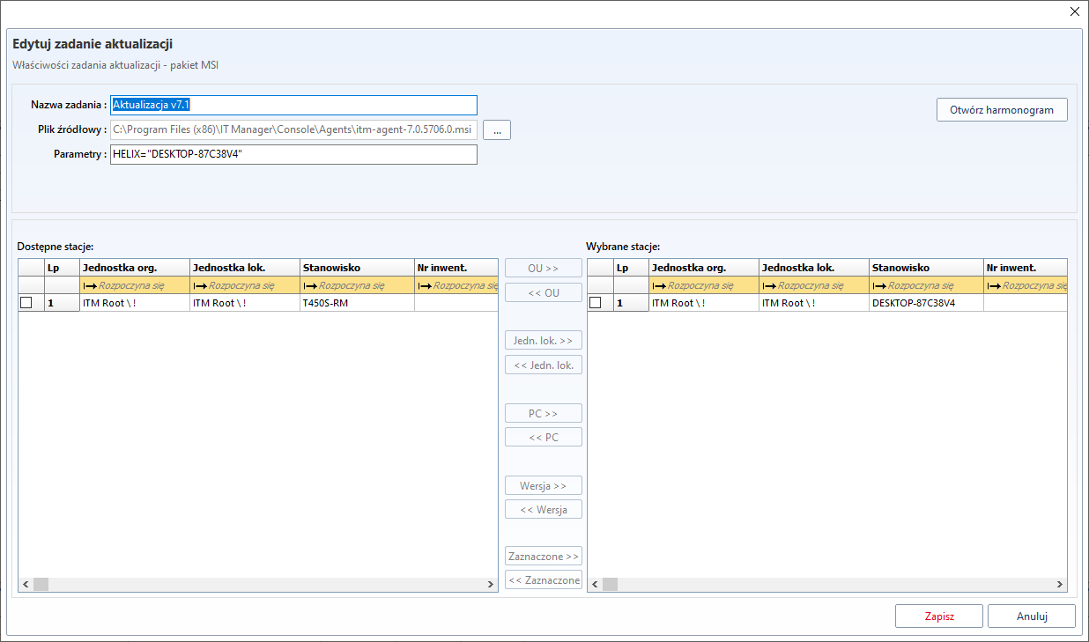Image resolution: width=1089 pixels, height=642 pixels.
Task: Check the T450S-RM station checkbox
Action: [26, 303]
